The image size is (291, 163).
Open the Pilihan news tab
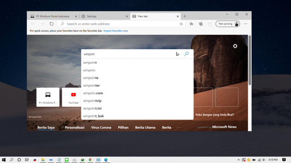123,128
